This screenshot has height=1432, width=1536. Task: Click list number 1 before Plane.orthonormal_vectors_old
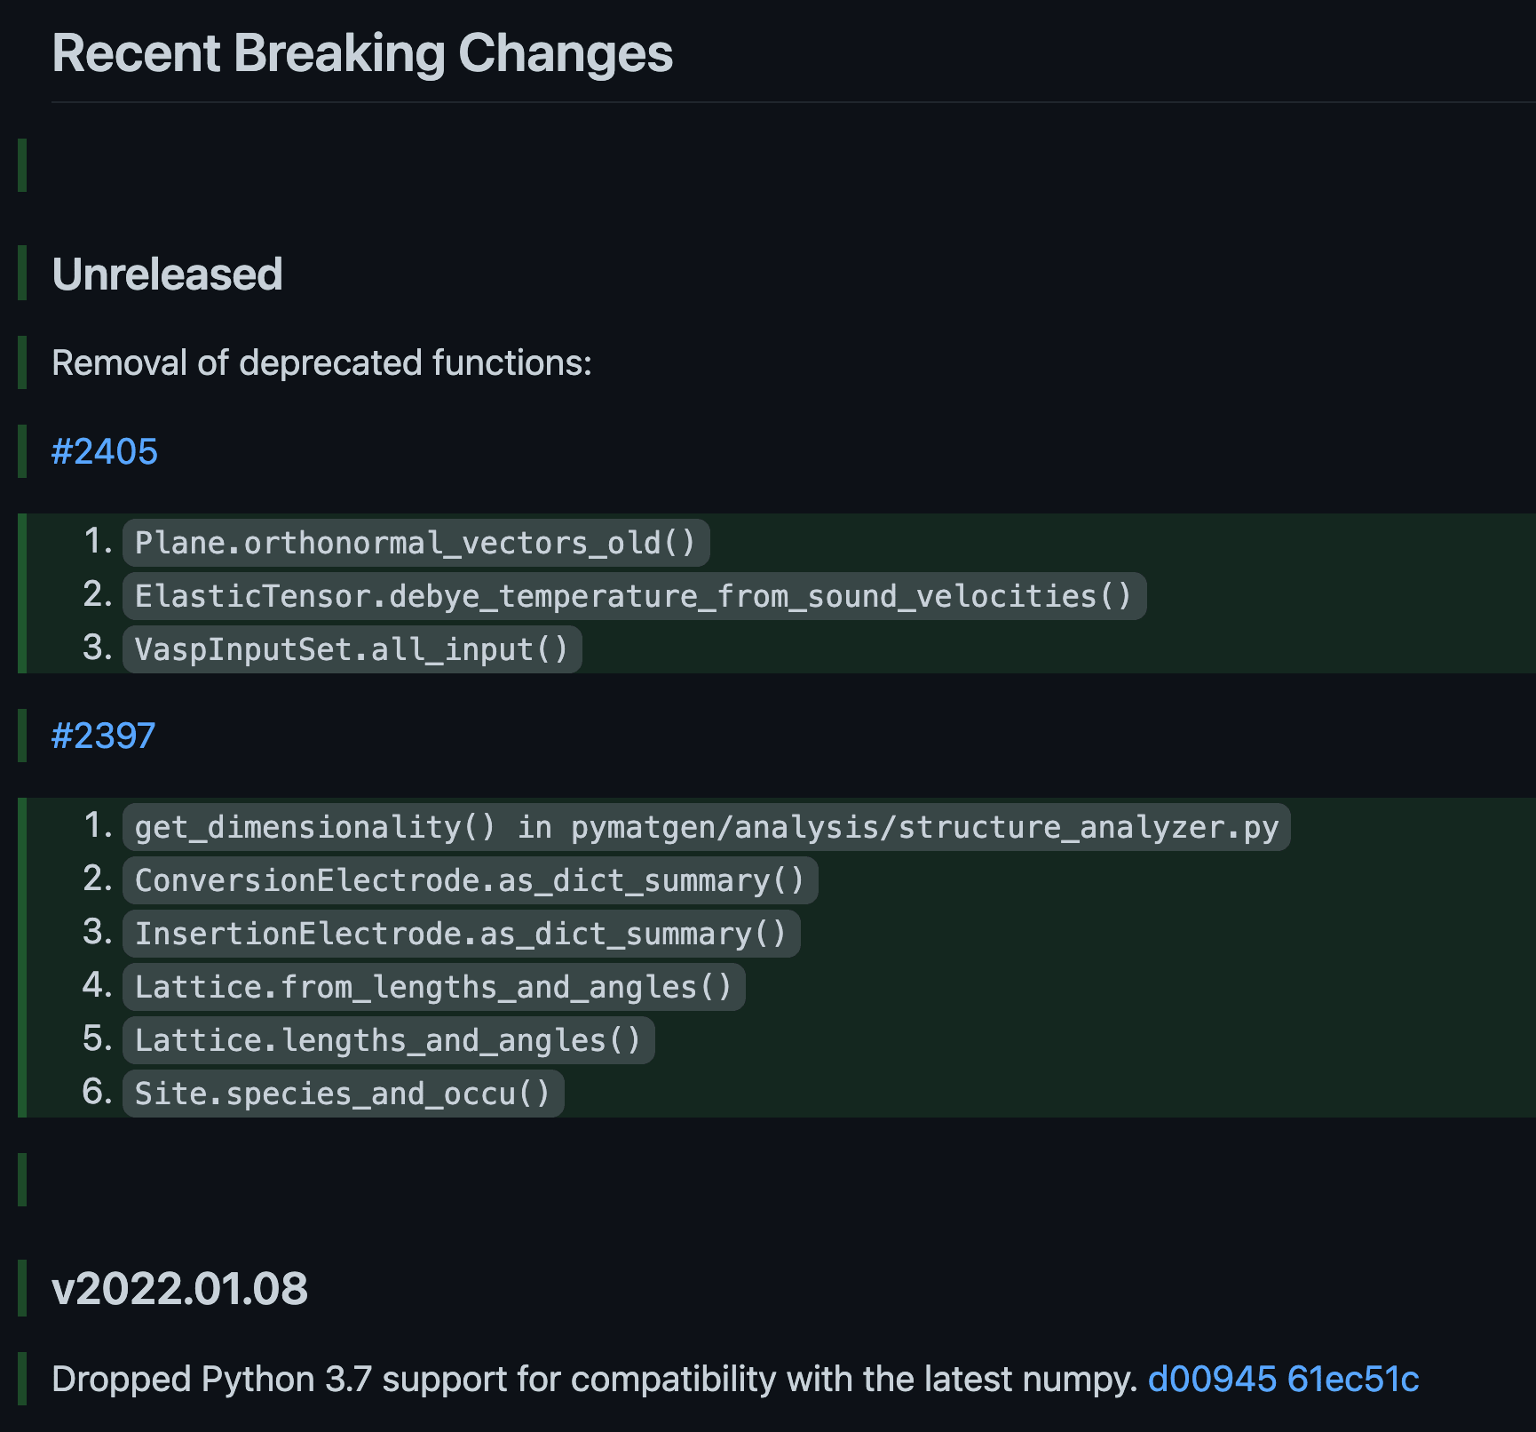tap(98, 541)
